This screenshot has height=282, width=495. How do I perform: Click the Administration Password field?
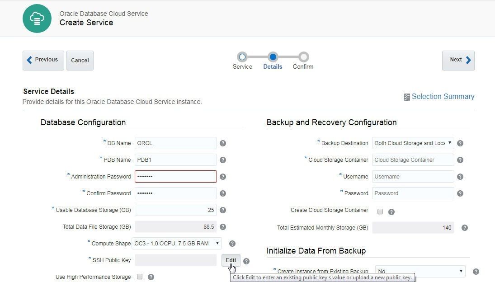tap(176, 177)
